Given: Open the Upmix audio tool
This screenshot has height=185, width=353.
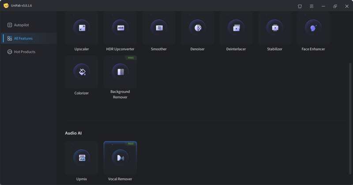Looking at the screenshot, I should click(x=82, y=158).
